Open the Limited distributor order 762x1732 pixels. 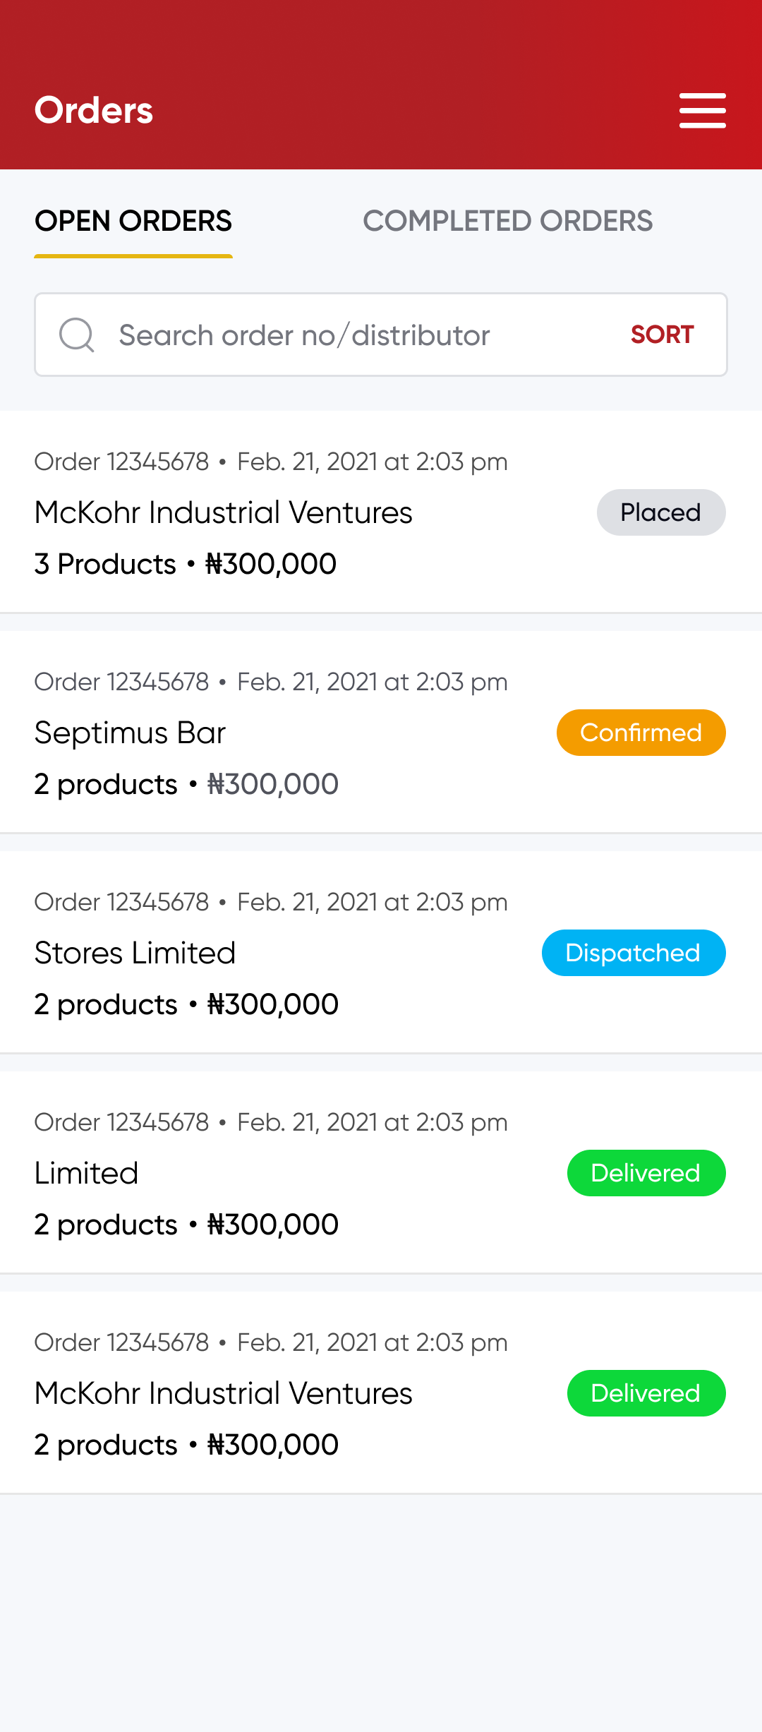point(86,1174)
